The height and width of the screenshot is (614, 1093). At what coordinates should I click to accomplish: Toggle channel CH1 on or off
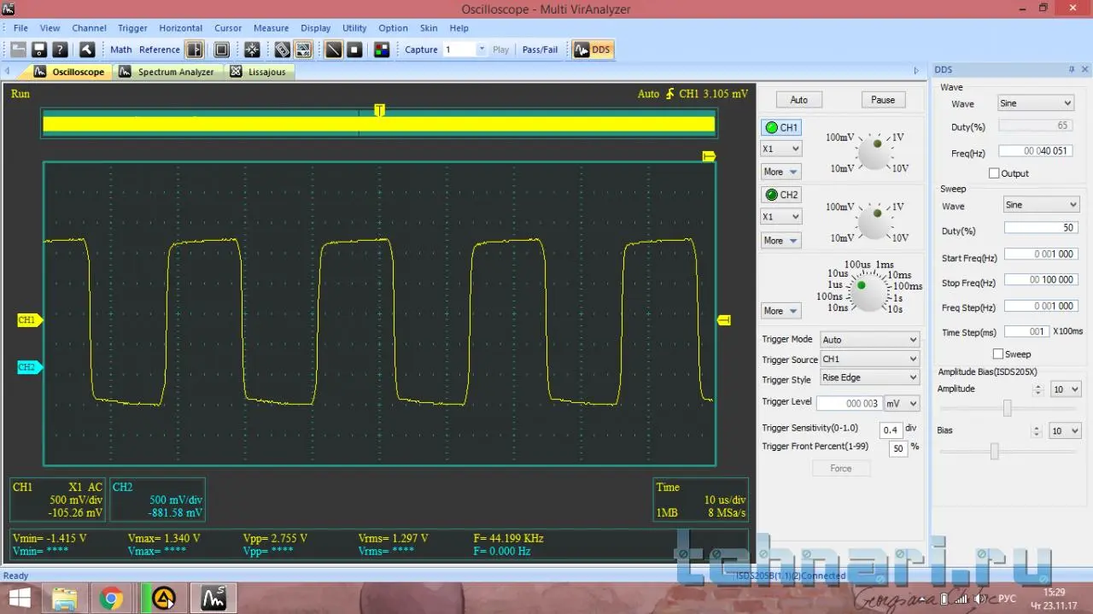click(780, 127)
